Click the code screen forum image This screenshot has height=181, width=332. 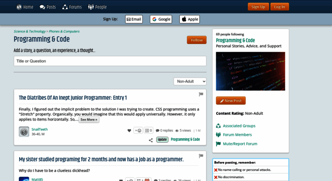[250, 71]
